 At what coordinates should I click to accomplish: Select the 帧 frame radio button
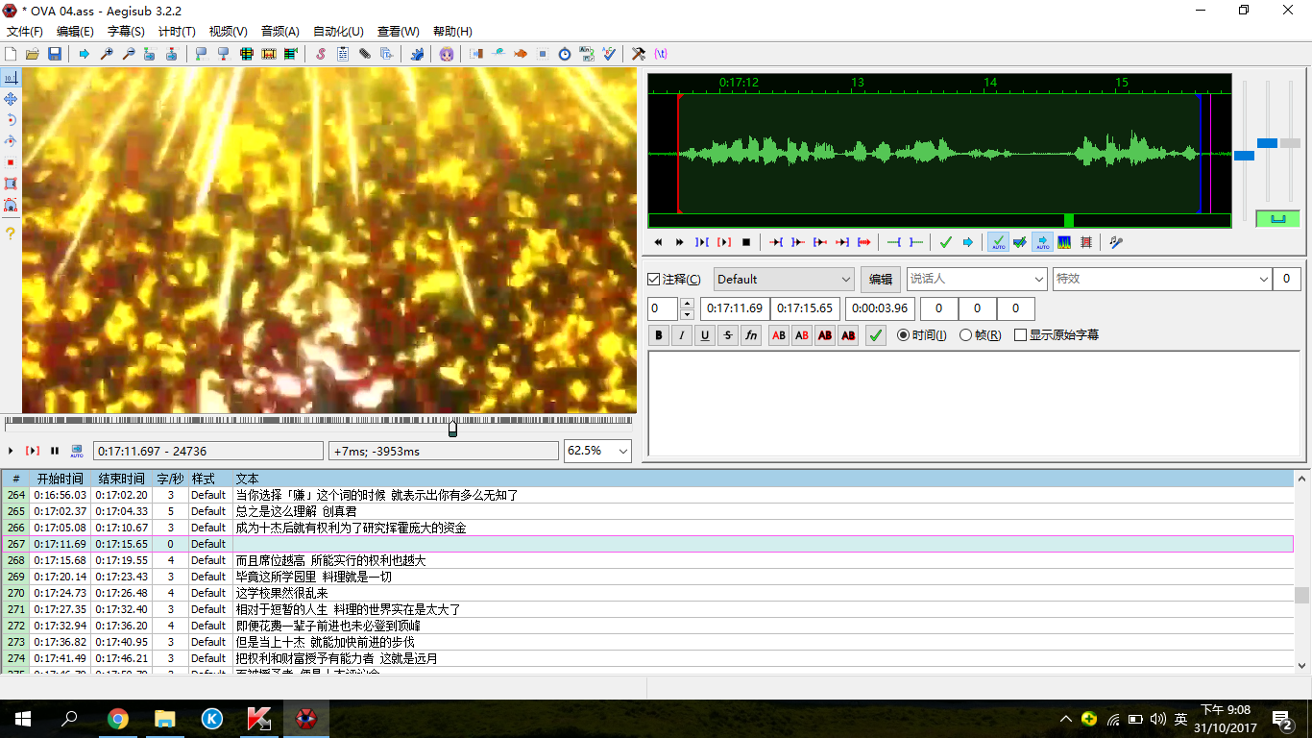pyautogui.click(x=965, y=335)
